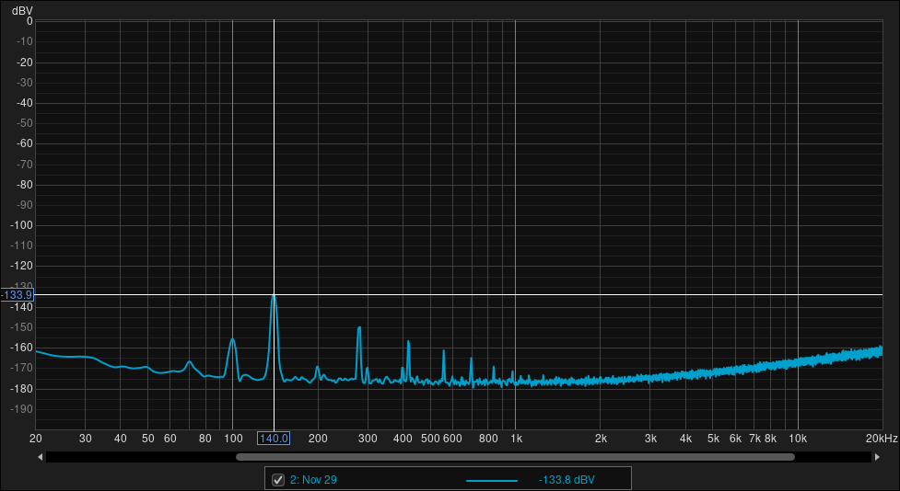Click the cyan line sample in legend
Viewport: 900px width, 491px height.
pos(491,480)
